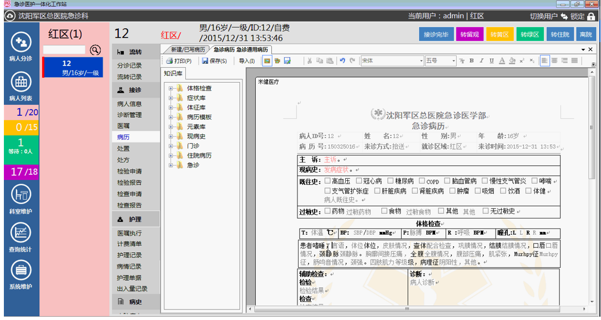601x320 pixels.
Task: Click the patient search magnifier icon
Action: (x=95, y=50)
